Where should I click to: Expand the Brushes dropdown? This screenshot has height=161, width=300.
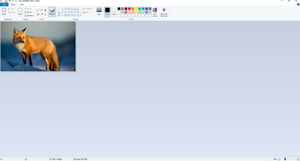(x=52, y=16)
